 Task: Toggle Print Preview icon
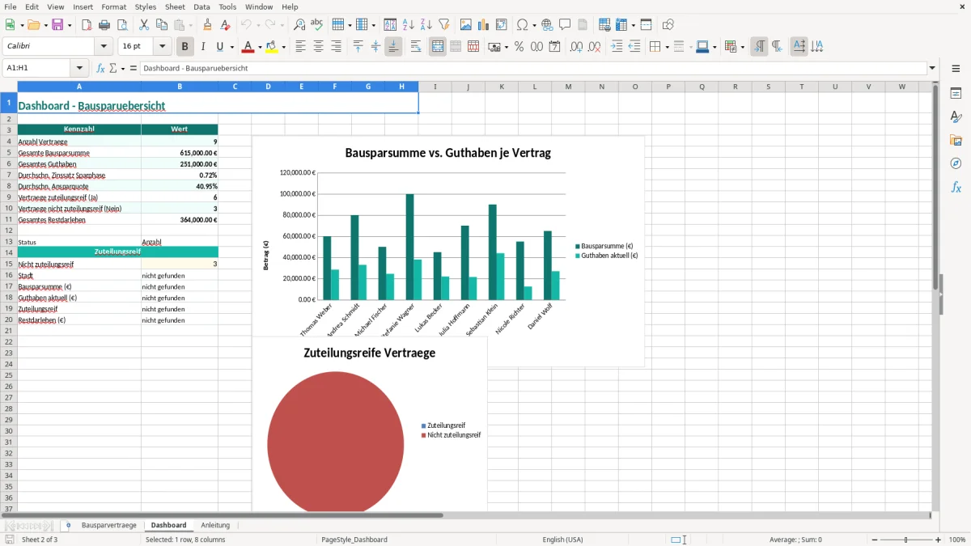[x=122, y=25]
